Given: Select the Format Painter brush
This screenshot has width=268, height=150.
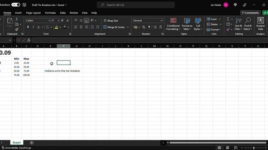Looking at the screenshot, I should (x=17, y=29).
